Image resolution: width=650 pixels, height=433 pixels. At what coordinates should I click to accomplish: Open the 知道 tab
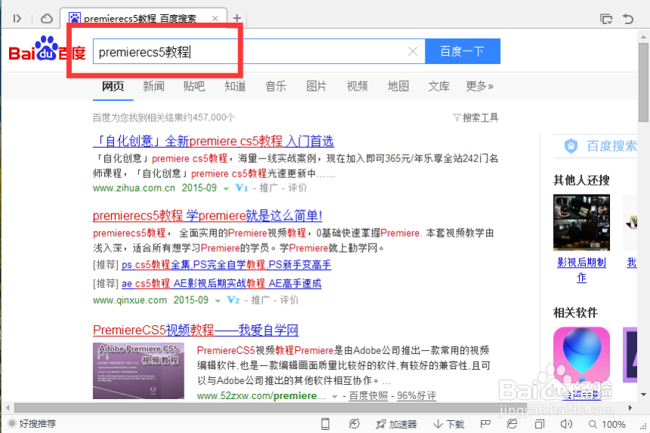click(x=235, y=86)
